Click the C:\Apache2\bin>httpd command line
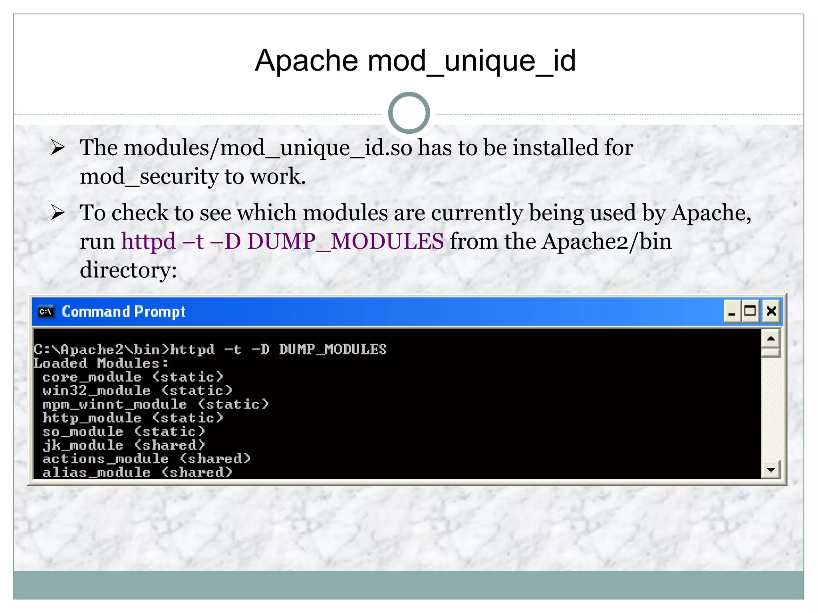The width and height of the screenshot is (818, 613). [210, 350]
